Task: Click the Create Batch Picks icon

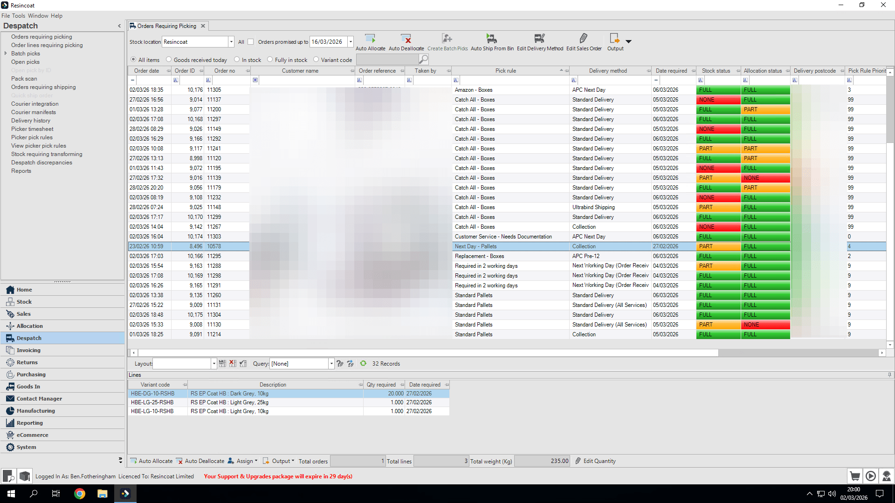Action: click(447, 39)
